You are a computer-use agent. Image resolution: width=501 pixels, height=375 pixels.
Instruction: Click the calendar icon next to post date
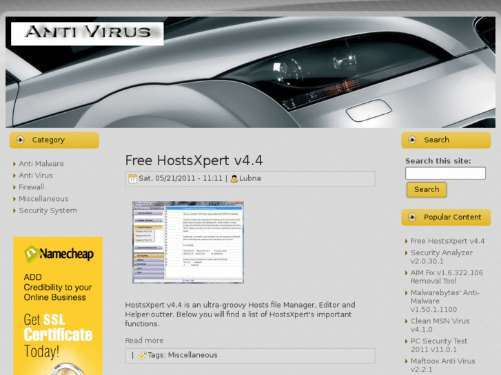[x=132, y=179]
